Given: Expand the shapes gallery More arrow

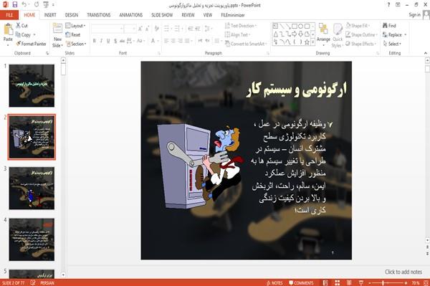Looking at the screenshot, I should point(313,42).
